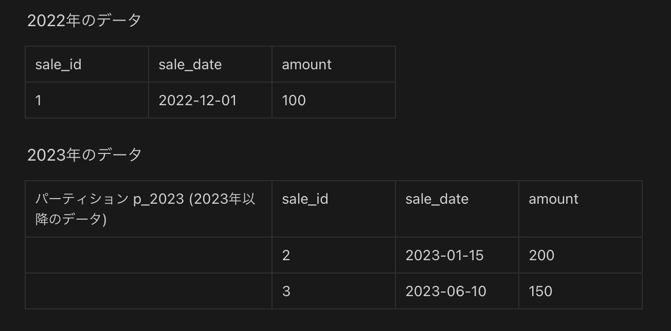This screenshot has width=671, height=331.
Task: Click empty partition cell in the 2023-01-15 row
Action: coord(149,256)
